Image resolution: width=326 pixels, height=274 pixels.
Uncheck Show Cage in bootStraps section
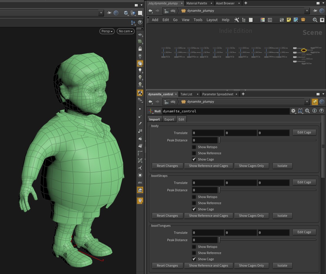(x=194, y=209)
